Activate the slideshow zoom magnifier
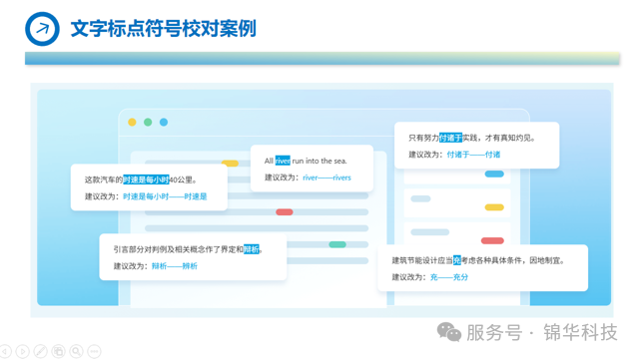Viewport: 639px width, 359px height. click(76, 351)
